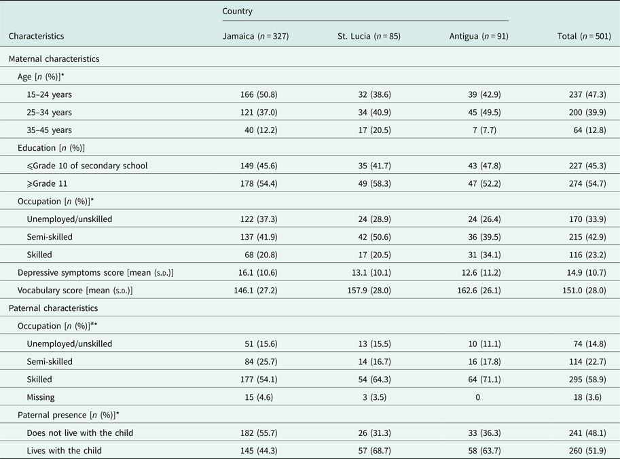Click the Country column group header
This screenshot has width=620, height=459.
[x=238, y=12]
